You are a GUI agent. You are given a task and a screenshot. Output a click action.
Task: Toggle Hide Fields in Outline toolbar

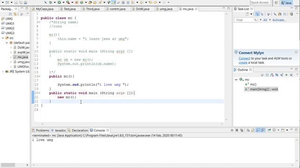pyautogui.click(x=277, y=75)
